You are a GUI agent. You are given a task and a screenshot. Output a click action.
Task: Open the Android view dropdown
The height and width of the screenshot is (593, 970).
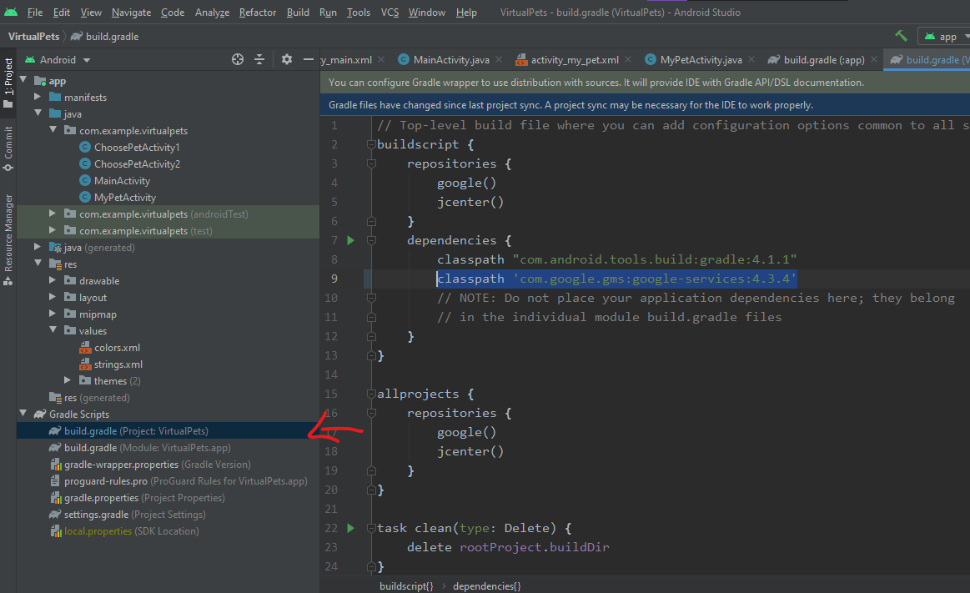pos(58,60)
